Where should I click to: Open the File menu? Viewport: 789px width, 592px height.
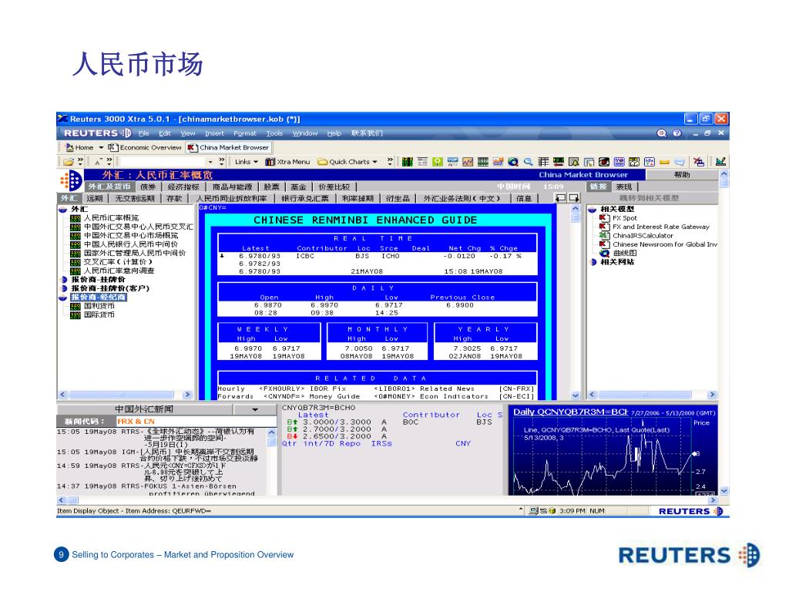(144, 133)
